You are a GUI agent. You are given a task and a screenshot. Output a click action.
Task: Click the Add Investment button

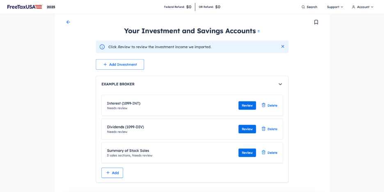click(120, 64)
